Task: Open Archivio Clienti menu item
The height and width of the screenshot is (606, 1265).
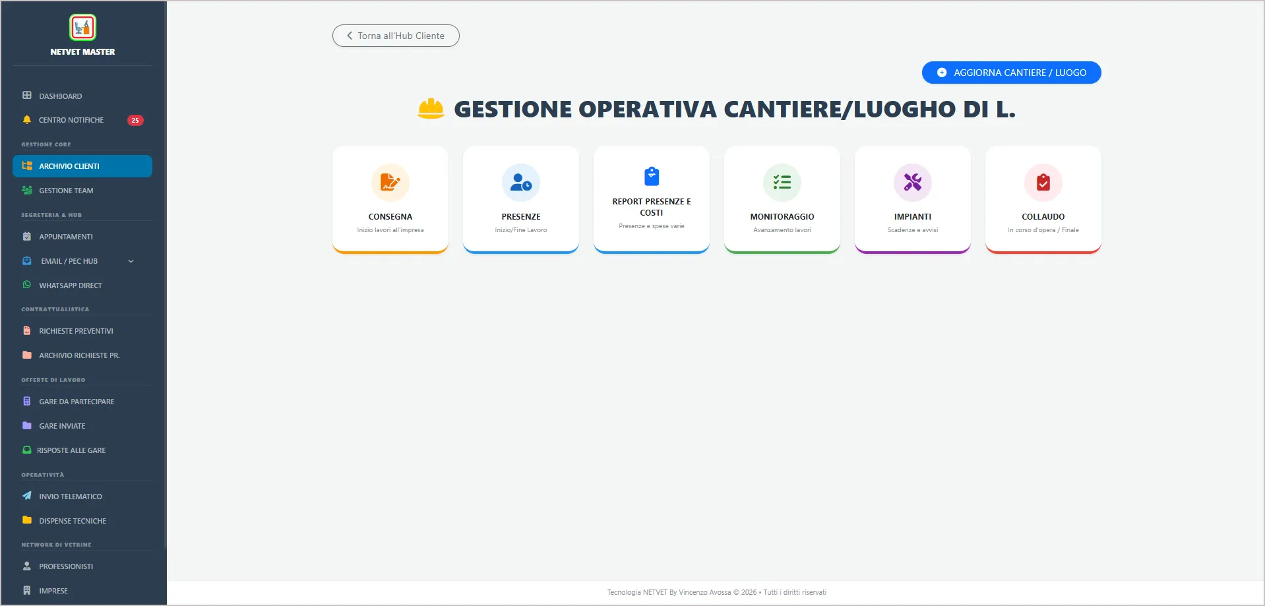Action: tap(82, 166)
